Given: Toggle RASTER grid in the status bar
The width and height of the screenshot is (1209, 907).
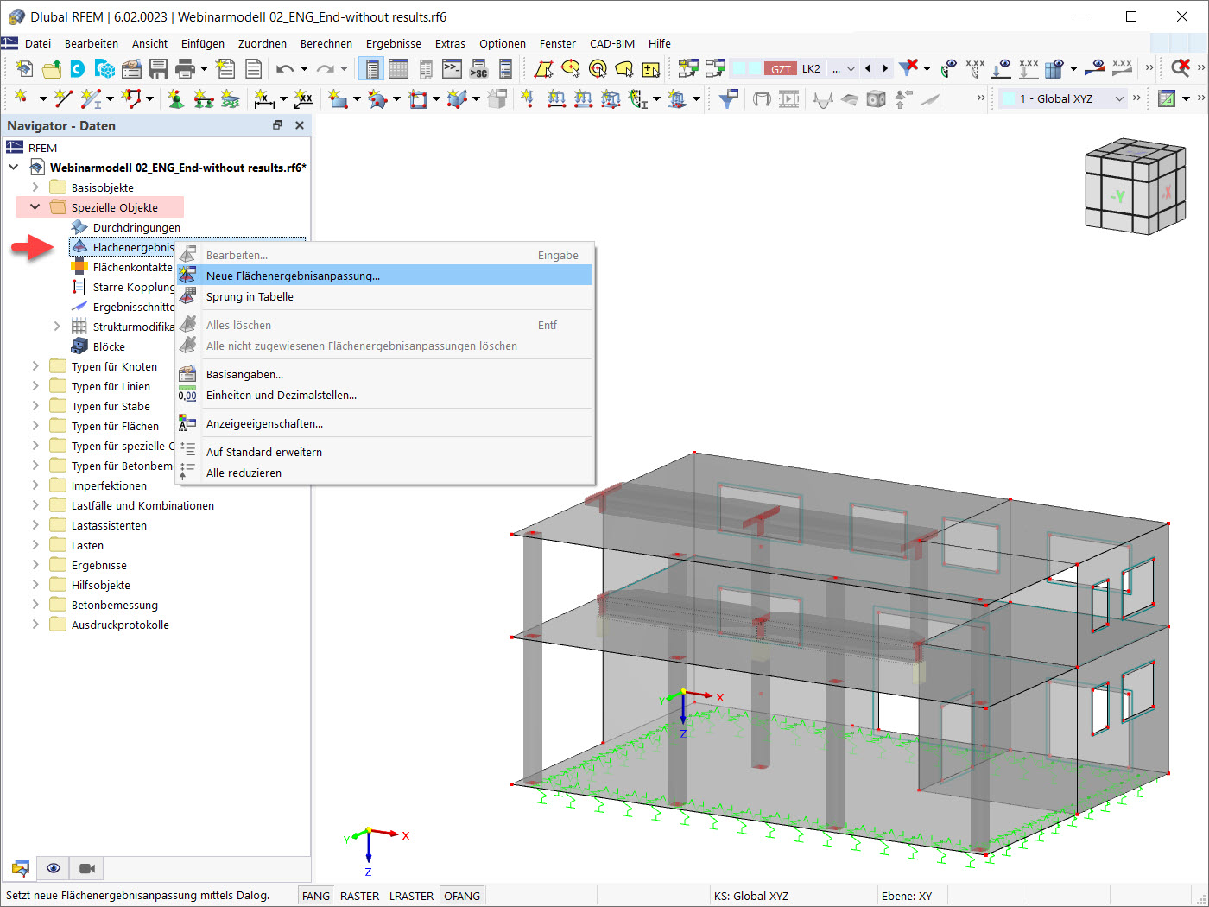Looking at the screenshot, I should [360, 896].
